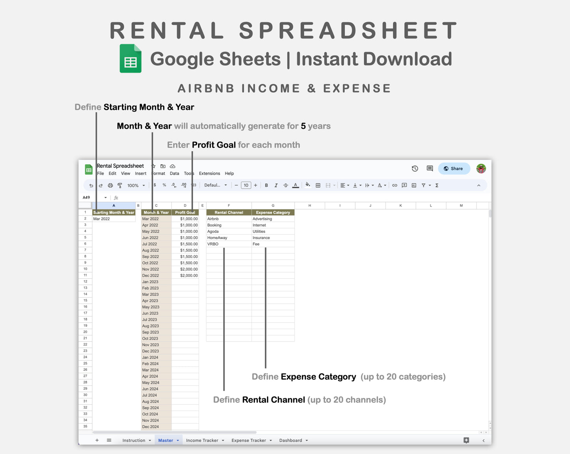This screenshot has height=454, width=570.
Task: Toggle strikethrough formatting
Action: 286,185
